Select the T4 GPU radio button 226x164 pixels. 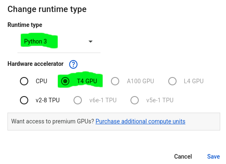pos(65,81)
